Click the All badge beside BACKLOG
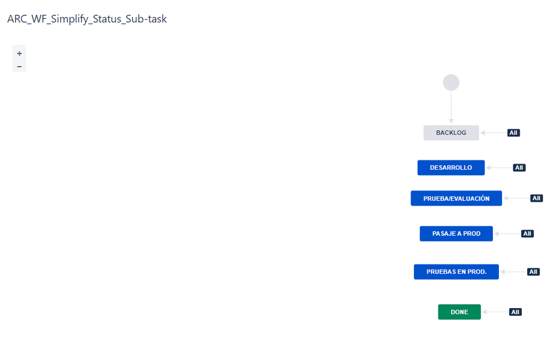Viewport: 555px width, 347px height. tap(513, 132)
